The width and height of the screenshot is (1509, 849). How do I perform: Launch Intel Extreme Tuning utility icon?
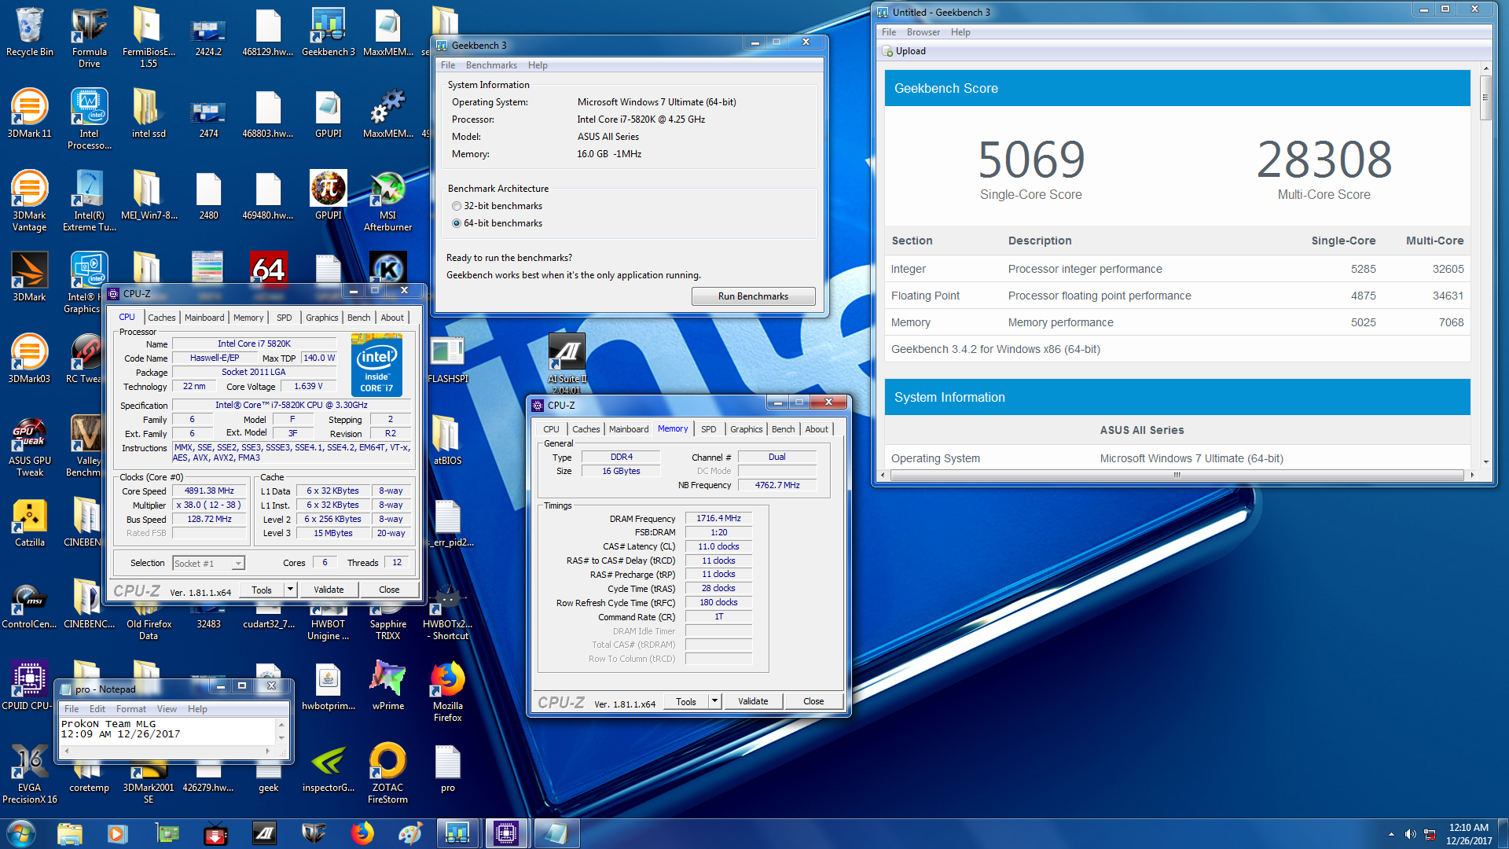pyautogui.click(x=89, y=201)
